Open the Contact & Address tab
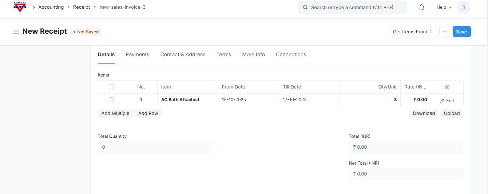 183,54
